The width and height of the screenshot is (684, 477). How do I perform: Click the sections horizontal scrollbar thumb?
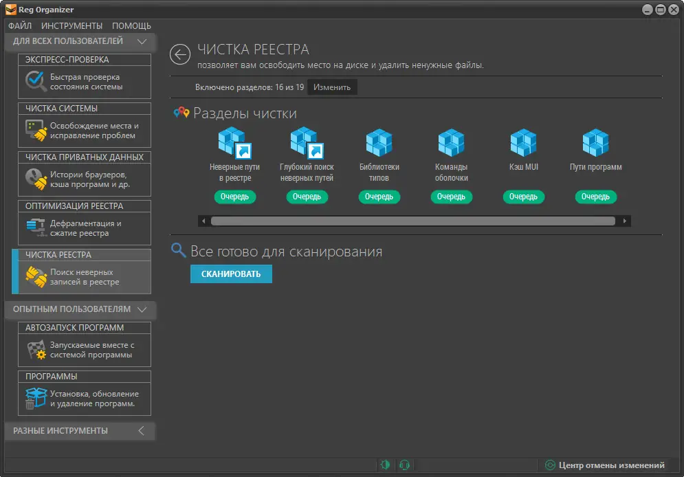(413, 221)
